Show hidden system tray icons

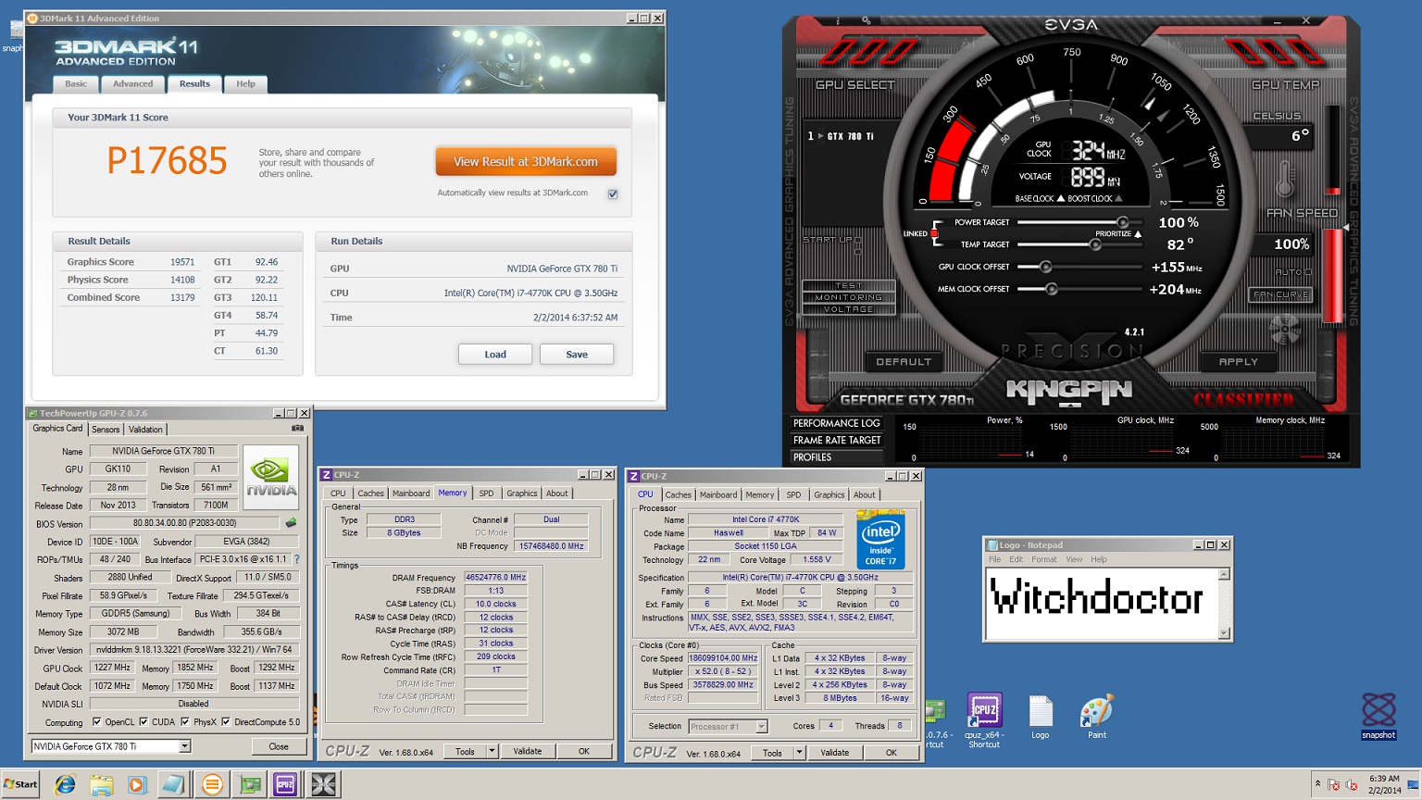pyautogui.click(x=1317, y=784)
